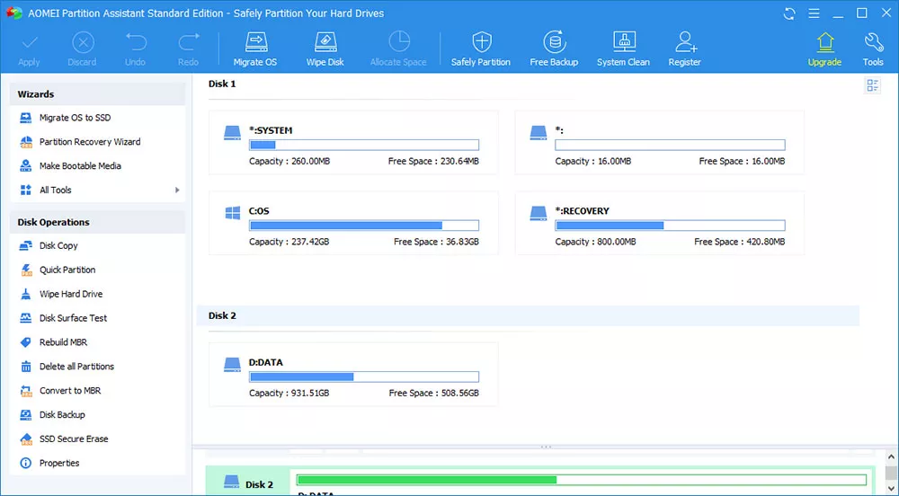This screenshot has width=899, height=496.
Task: Select the *:RECOVERY partition card
Action: 659,223
